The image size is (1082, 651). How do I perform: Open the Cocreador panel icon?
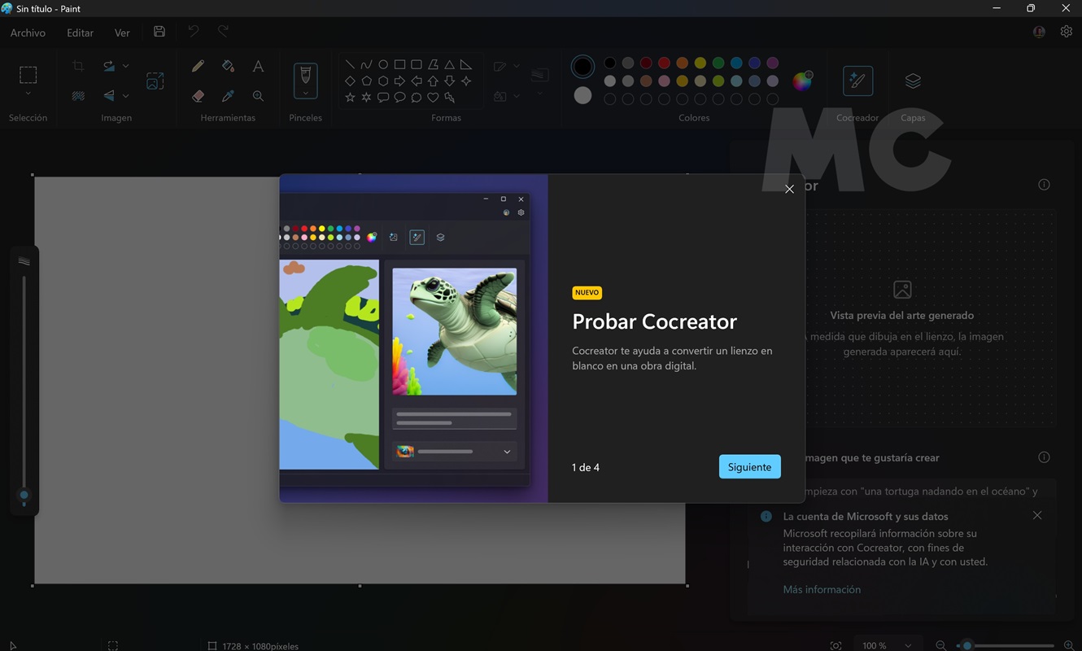857,81
